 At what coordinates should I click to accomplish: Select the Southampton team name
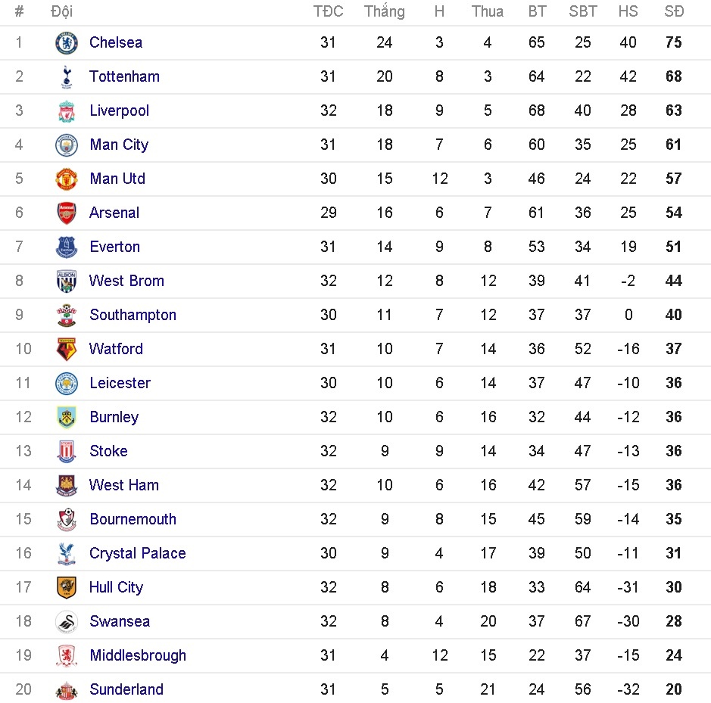(133, 315)
